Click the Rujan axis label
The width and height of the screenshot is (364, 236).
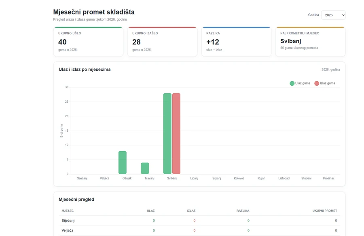[261, 178]
